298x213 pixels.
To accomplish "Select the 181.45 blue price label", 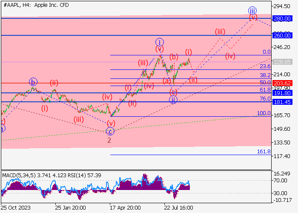I will click(282, 102).
